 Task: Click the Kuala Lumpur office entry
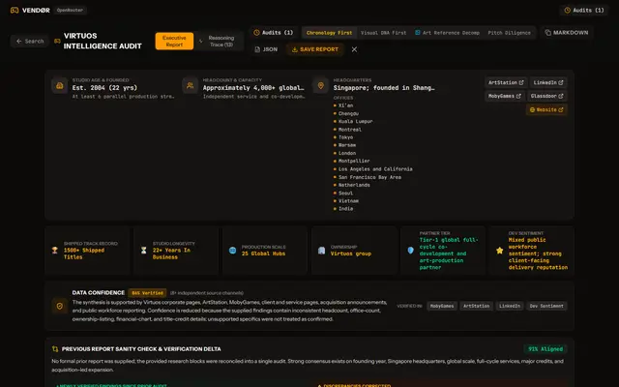[x=353, y=121]
